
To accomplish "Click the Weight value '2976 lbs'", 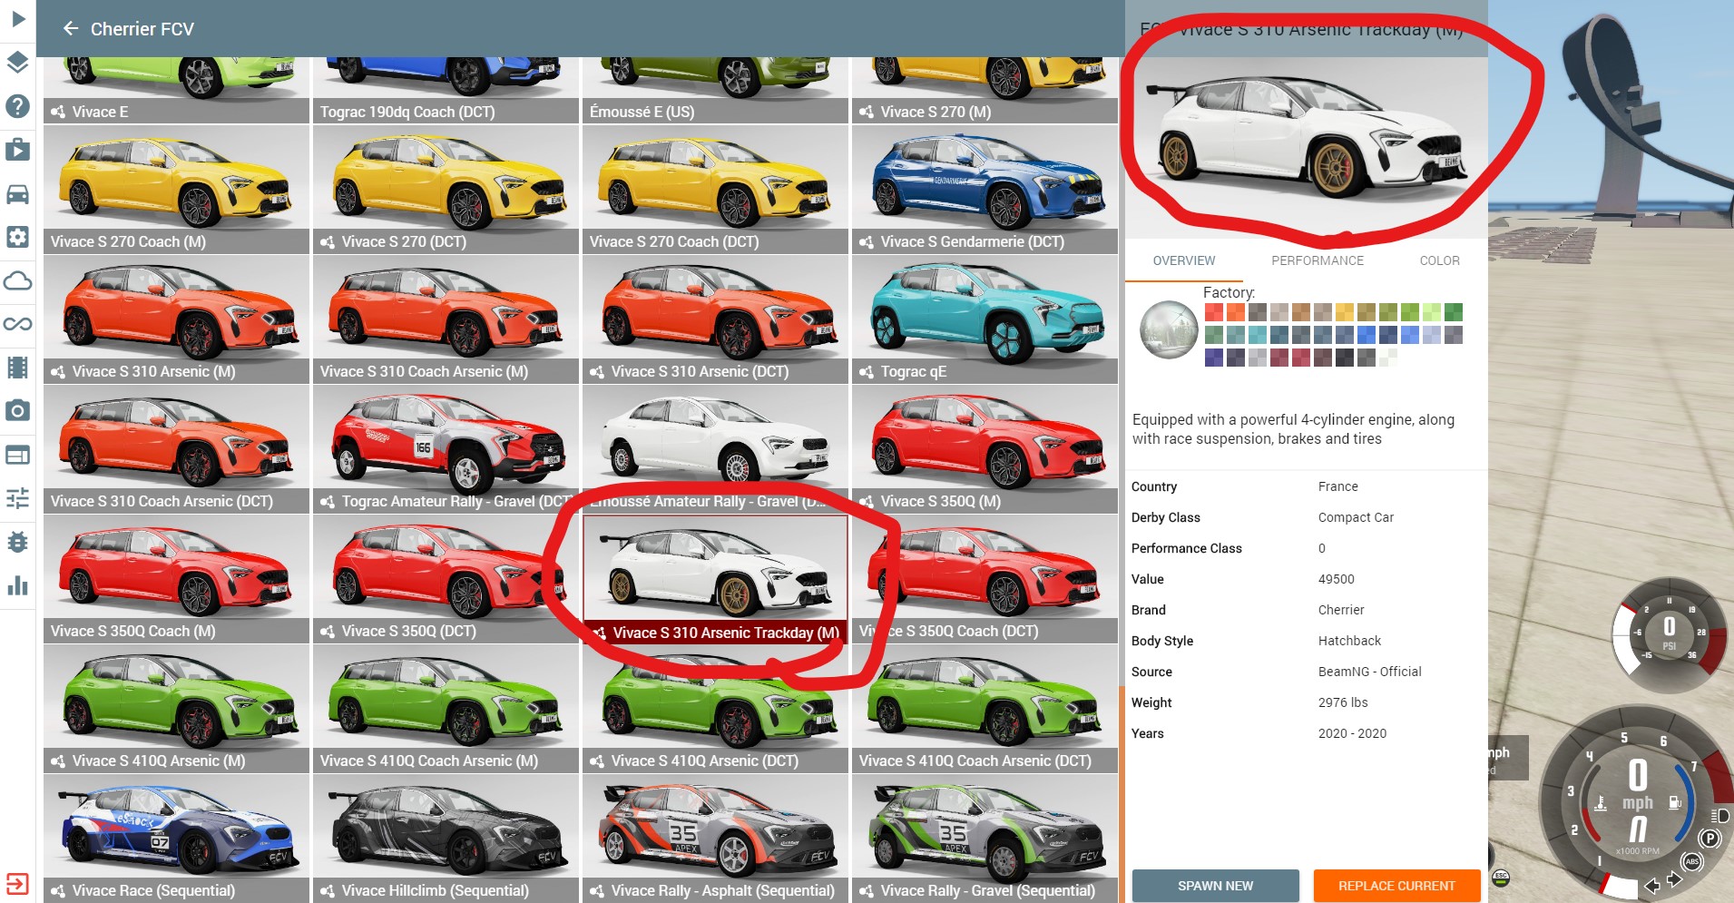I will pos(1343,702).
